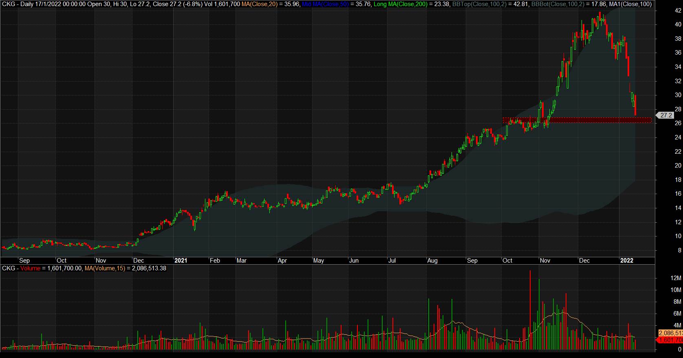Click the May label on time axis

[x=319, y=261]
